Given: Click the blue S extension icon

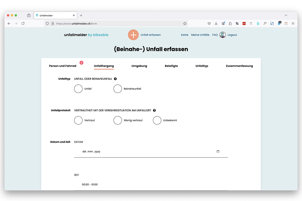Looking at the screenshot, I should pos(272,24).
